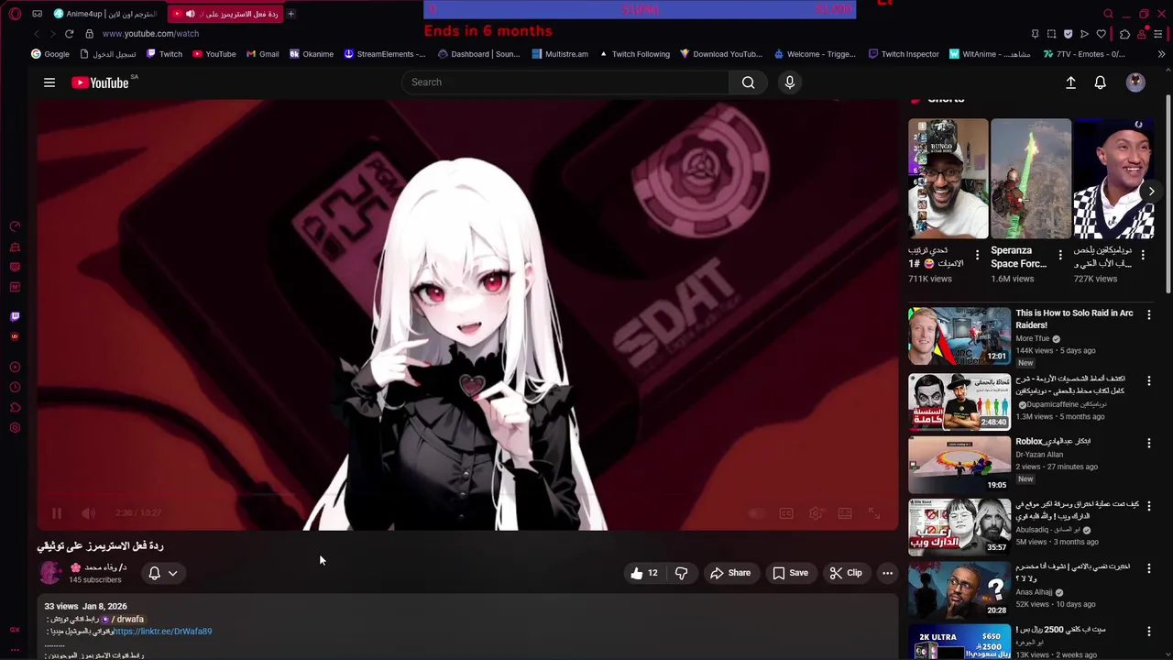
Task: Open the Okanime bookmark
Action: pos(312,54)
